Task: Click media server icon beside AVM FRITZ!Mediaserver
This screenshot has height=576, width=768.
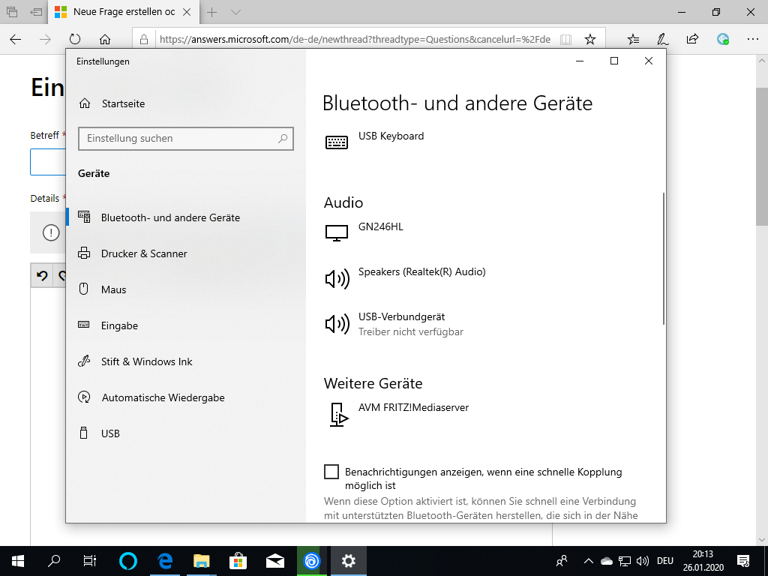Action: (x=339, y=414)
